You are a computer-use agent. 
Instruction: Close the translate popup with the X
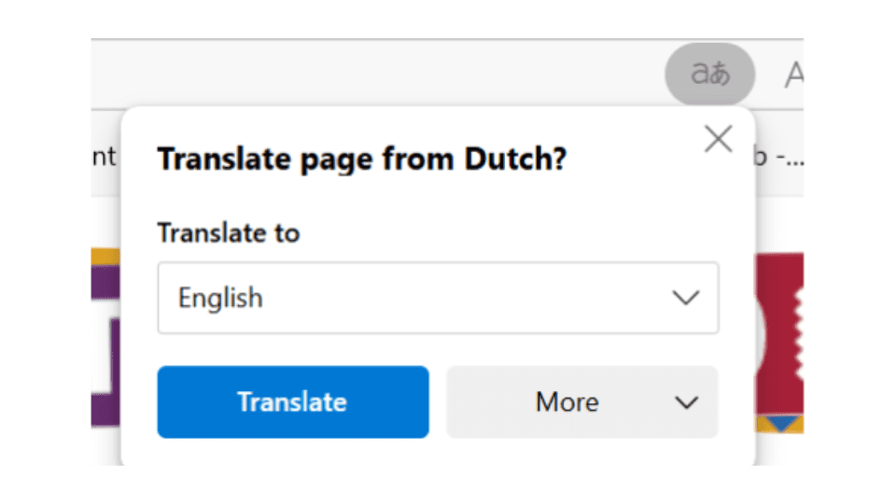[x=718, y=139]
